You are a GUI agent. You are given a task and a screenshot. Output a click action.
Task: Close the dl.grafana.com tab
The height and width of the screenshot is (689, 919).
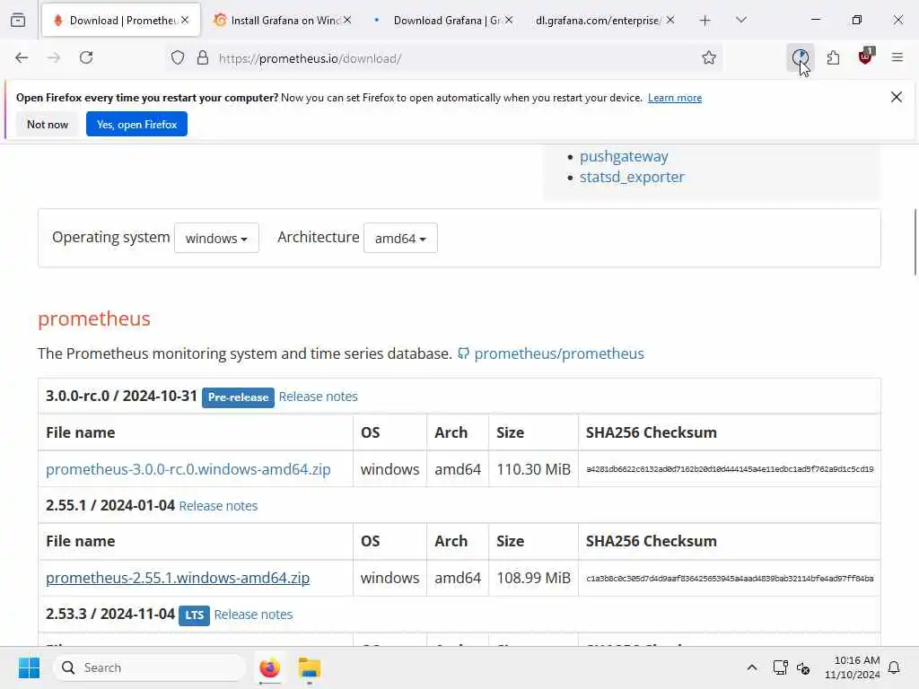[670, 20]
